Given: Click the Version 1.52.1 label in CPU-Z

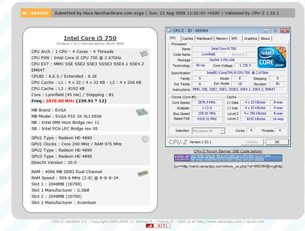Looking at the screenshot, I should pyautogui.click(x=200, y=142).
